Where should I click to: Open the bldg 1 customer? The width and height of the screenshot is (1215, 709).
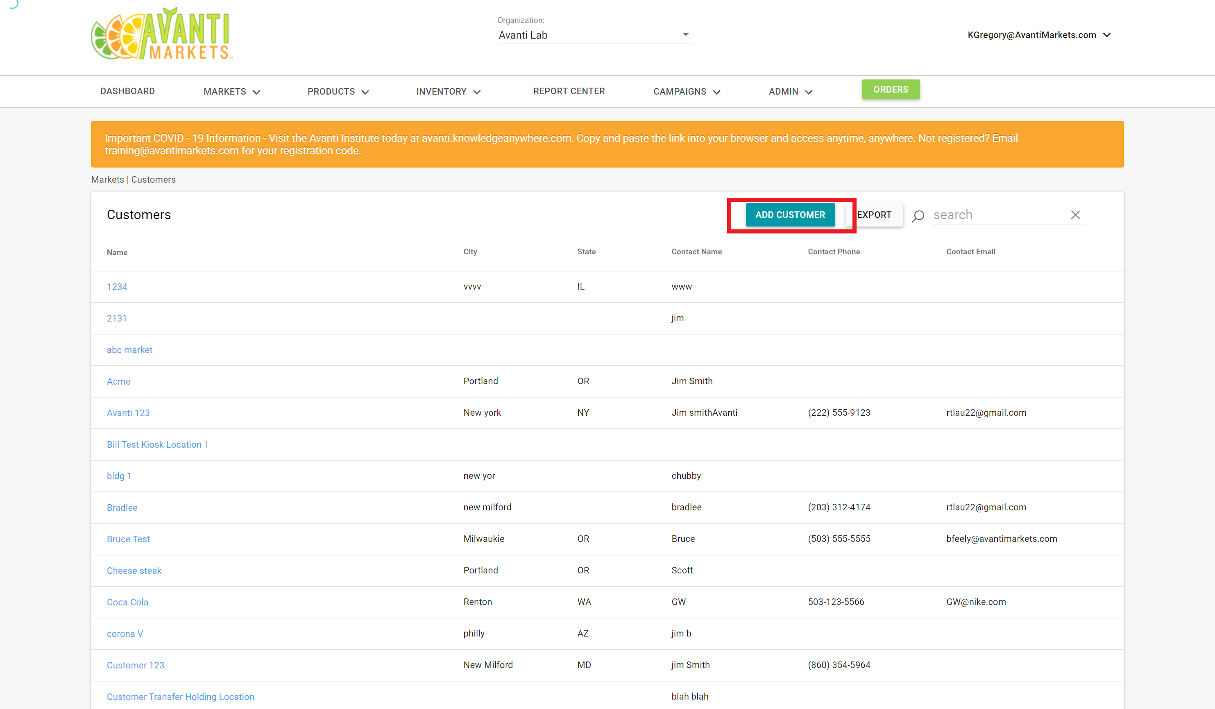119,476
